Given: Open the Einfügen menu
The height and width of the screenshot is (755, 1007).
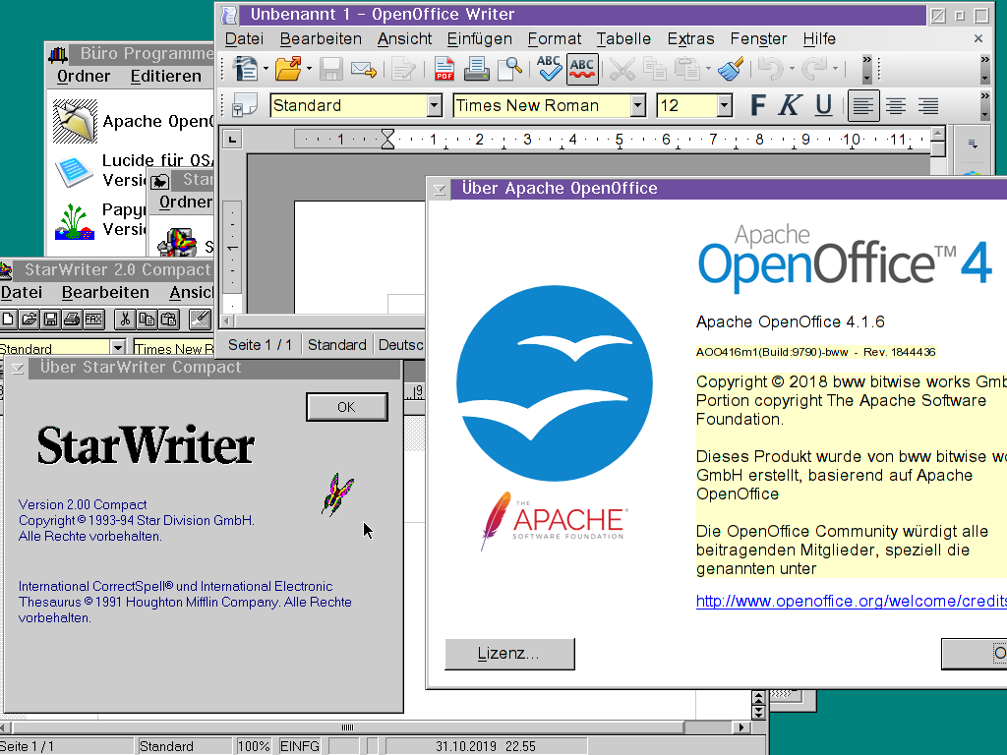Looking at the screenshot, I should click(x=479, y=39).
